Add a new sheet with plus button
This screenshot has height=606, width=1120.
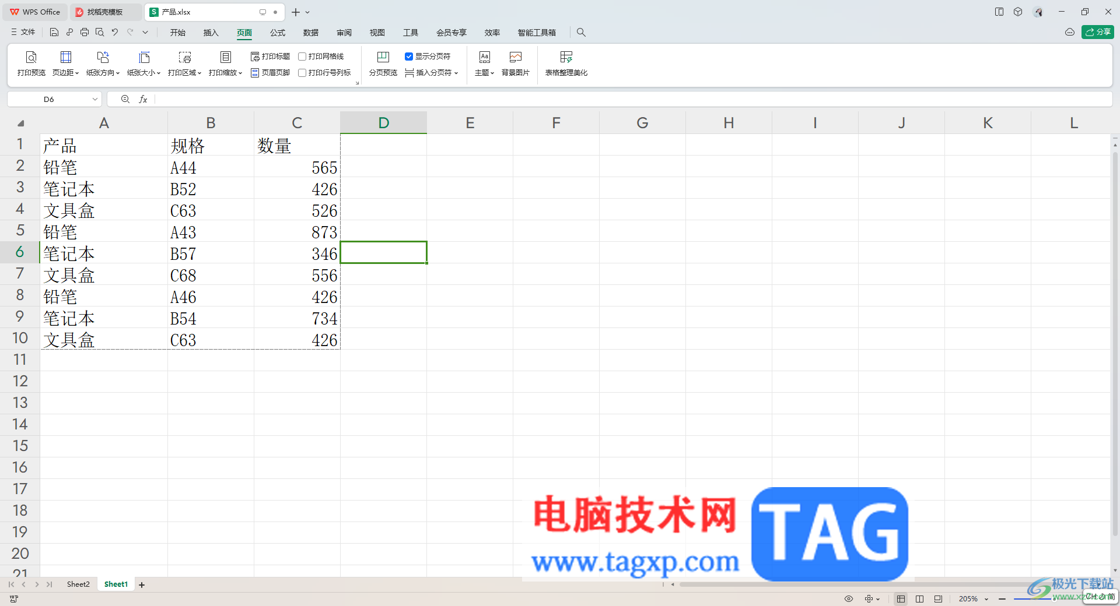tap(142, 584)
